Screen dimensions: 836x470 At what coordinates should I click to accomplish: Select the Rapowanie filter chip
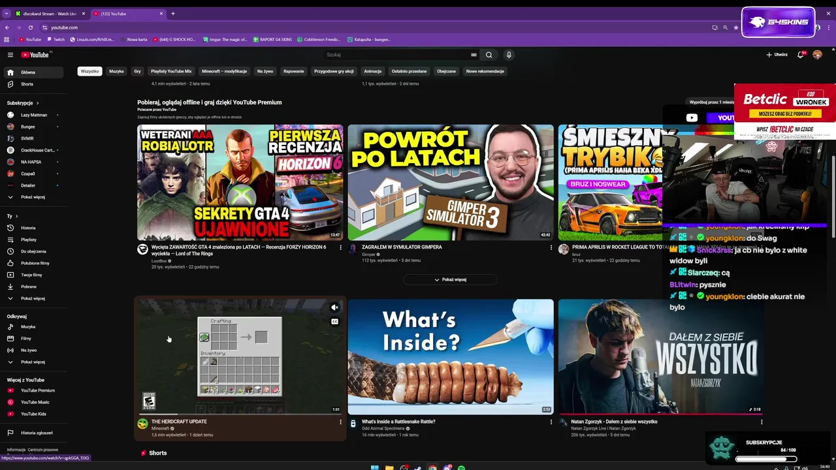[x=294, y=71]
